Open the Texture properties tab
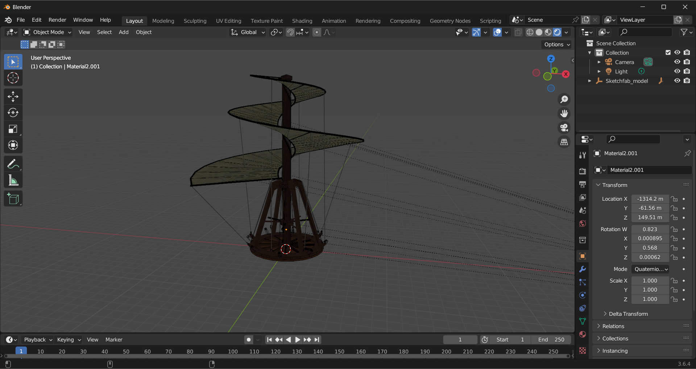 pyautogui.click(x=583, y=351)
